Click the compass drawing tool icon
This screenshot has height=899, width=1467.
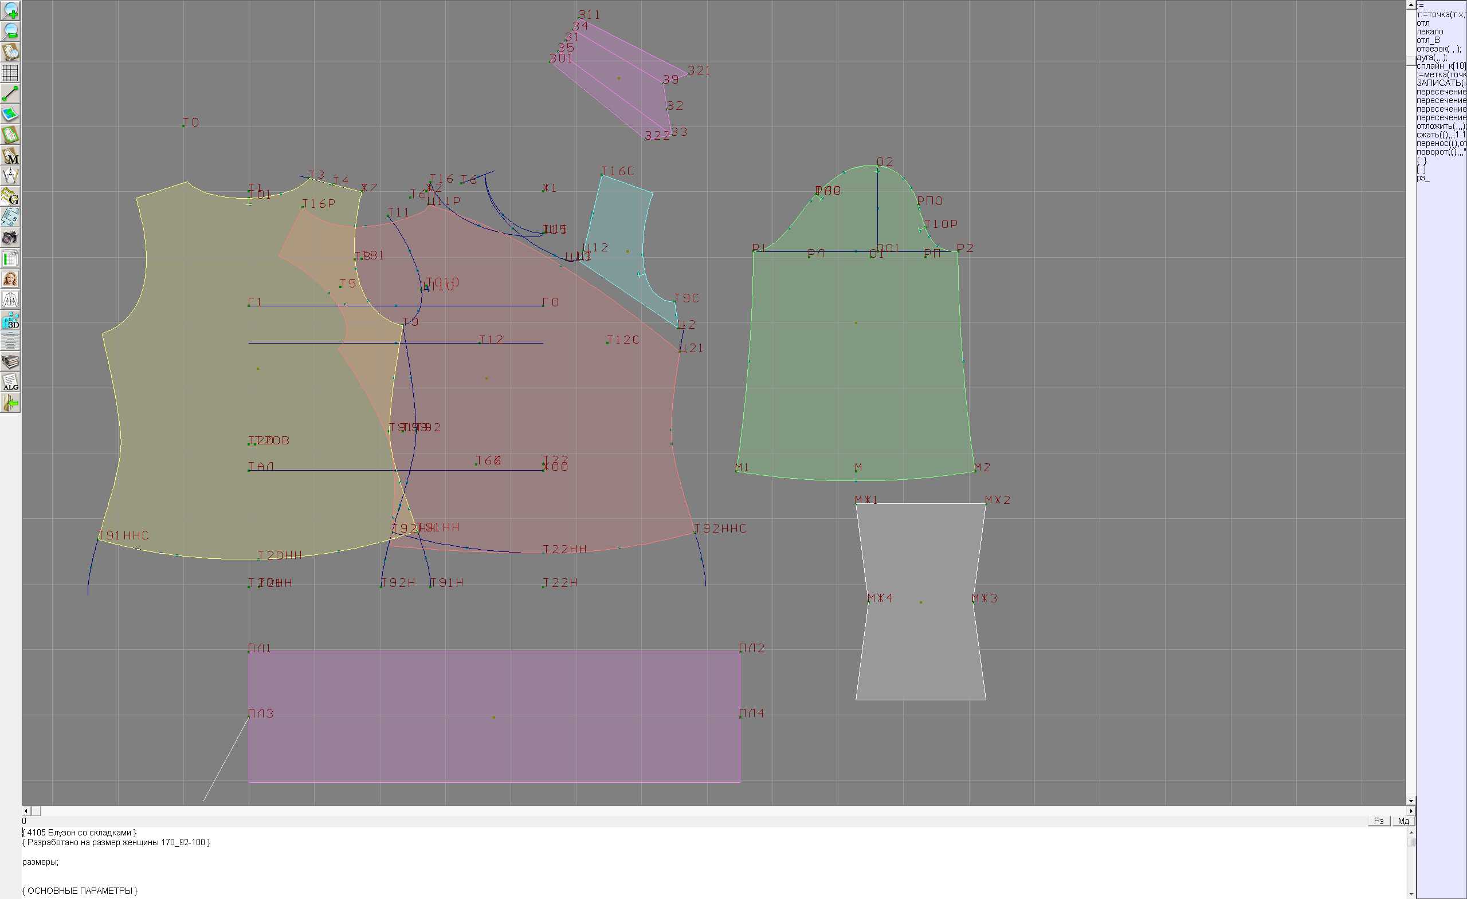point(10,176)
